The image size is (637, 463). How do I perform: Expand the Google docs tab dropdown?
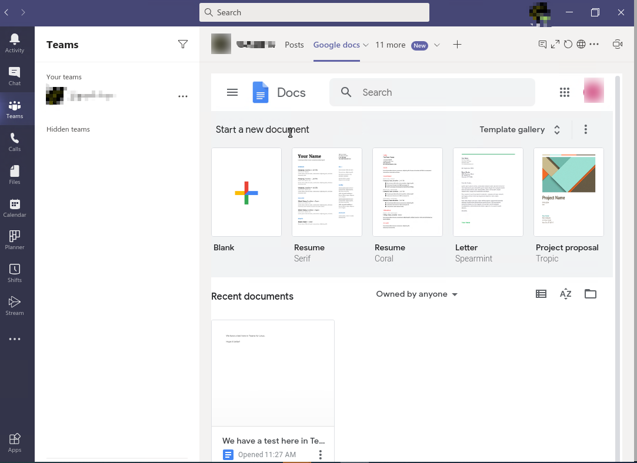366,45
